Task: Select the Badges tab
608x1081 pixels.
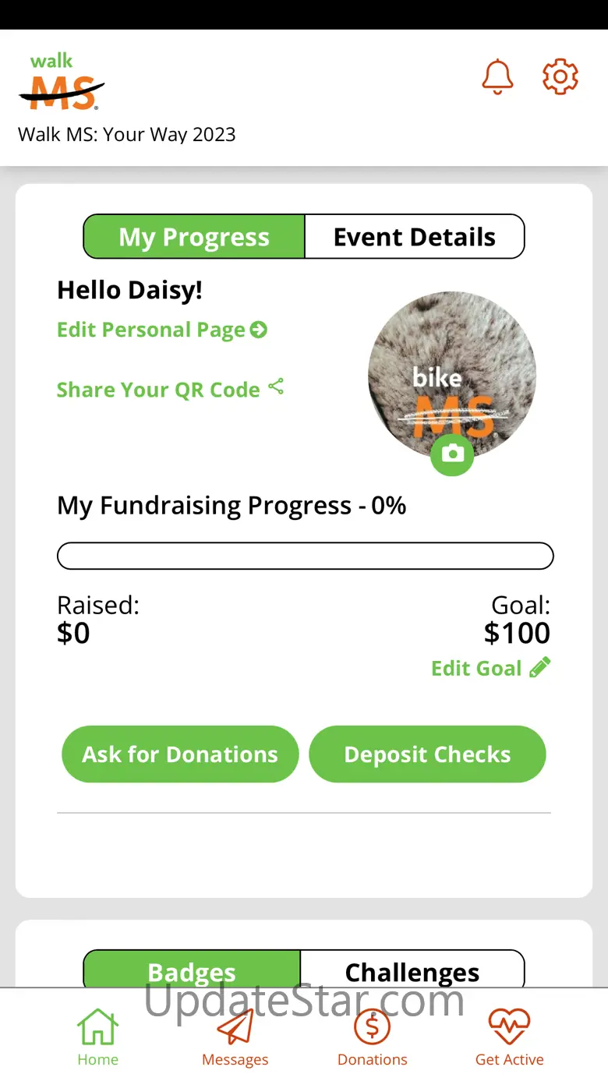Action: 192,970
